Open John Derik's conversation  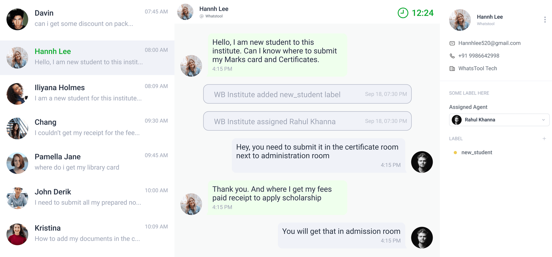(x=87, y=197)
